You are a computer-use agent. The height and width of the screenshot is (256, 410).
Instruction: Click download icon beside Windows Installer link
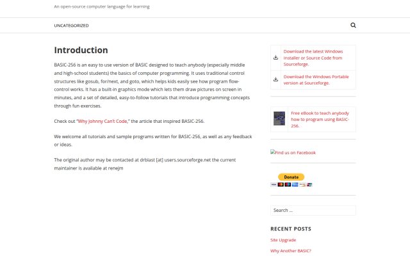tap(275, 58)
